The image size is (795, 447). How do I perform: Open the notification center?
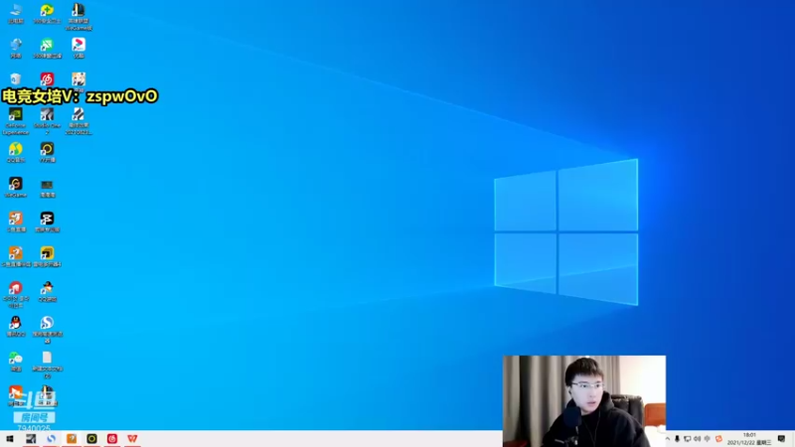pyautogui.click(x=781, y=439)
